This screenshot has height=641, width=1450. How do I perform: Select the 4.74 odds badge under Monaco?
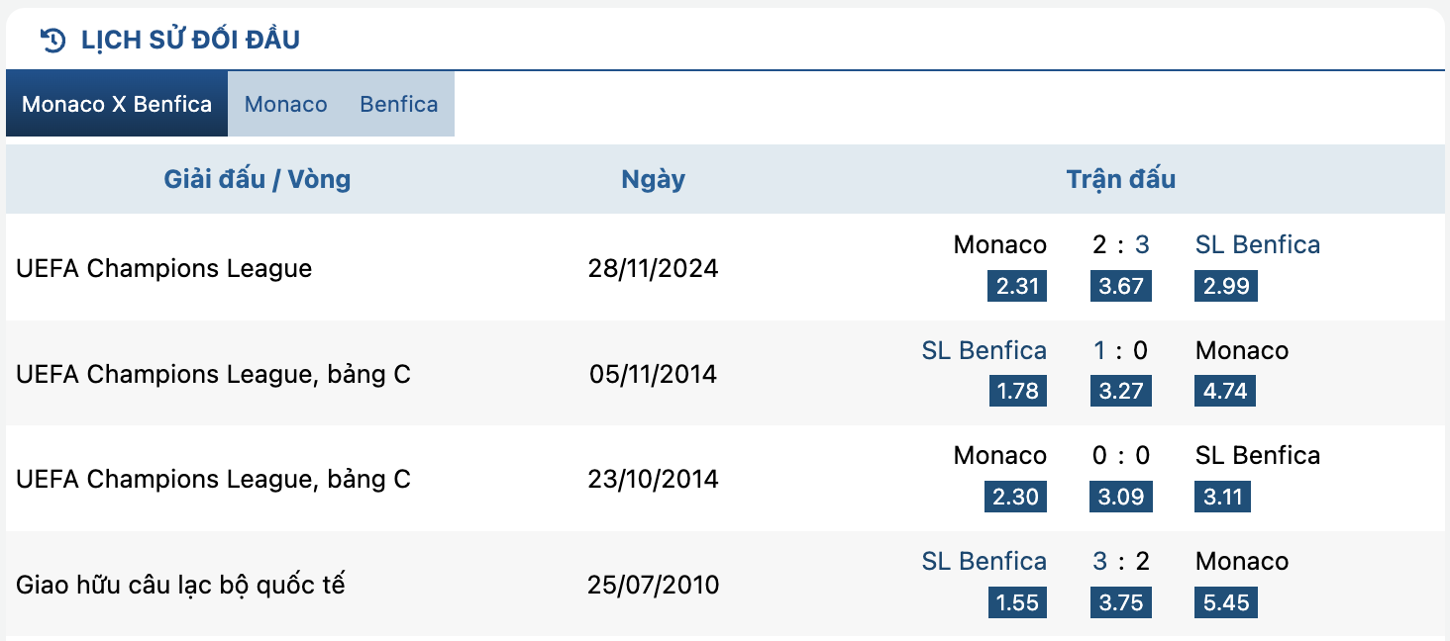[1226, 391]
